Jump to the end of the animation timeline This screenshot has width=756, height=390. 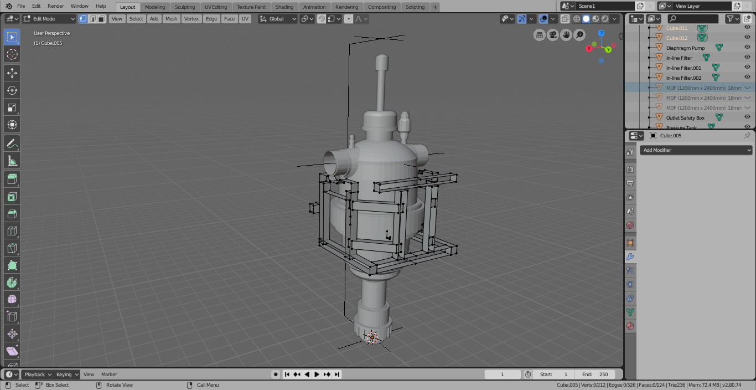tap(337, 374)
